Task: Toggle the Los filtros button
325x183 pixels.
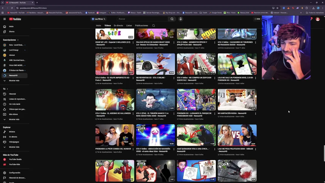Action: click(x=99, y=19)
